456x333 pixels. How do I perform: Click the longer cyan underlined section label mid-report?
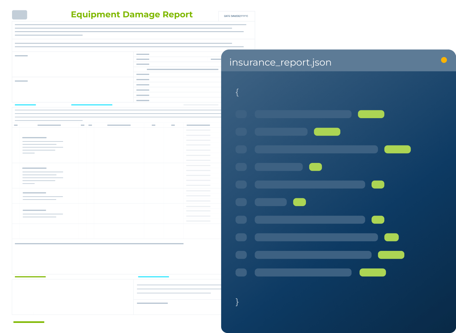pyautogui.click(x=92, y=105)
